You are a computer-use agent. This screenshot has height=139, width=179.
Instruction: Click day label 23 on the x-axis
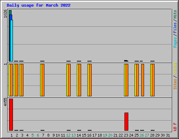[x=126, y=135]
